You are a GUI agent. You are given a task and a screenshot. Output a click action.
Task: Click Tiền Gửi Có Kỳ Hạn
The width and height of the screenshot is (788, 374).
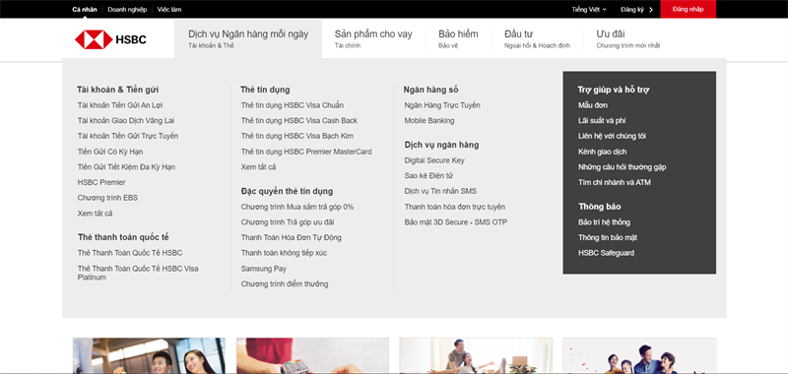(x=110, y=152)
